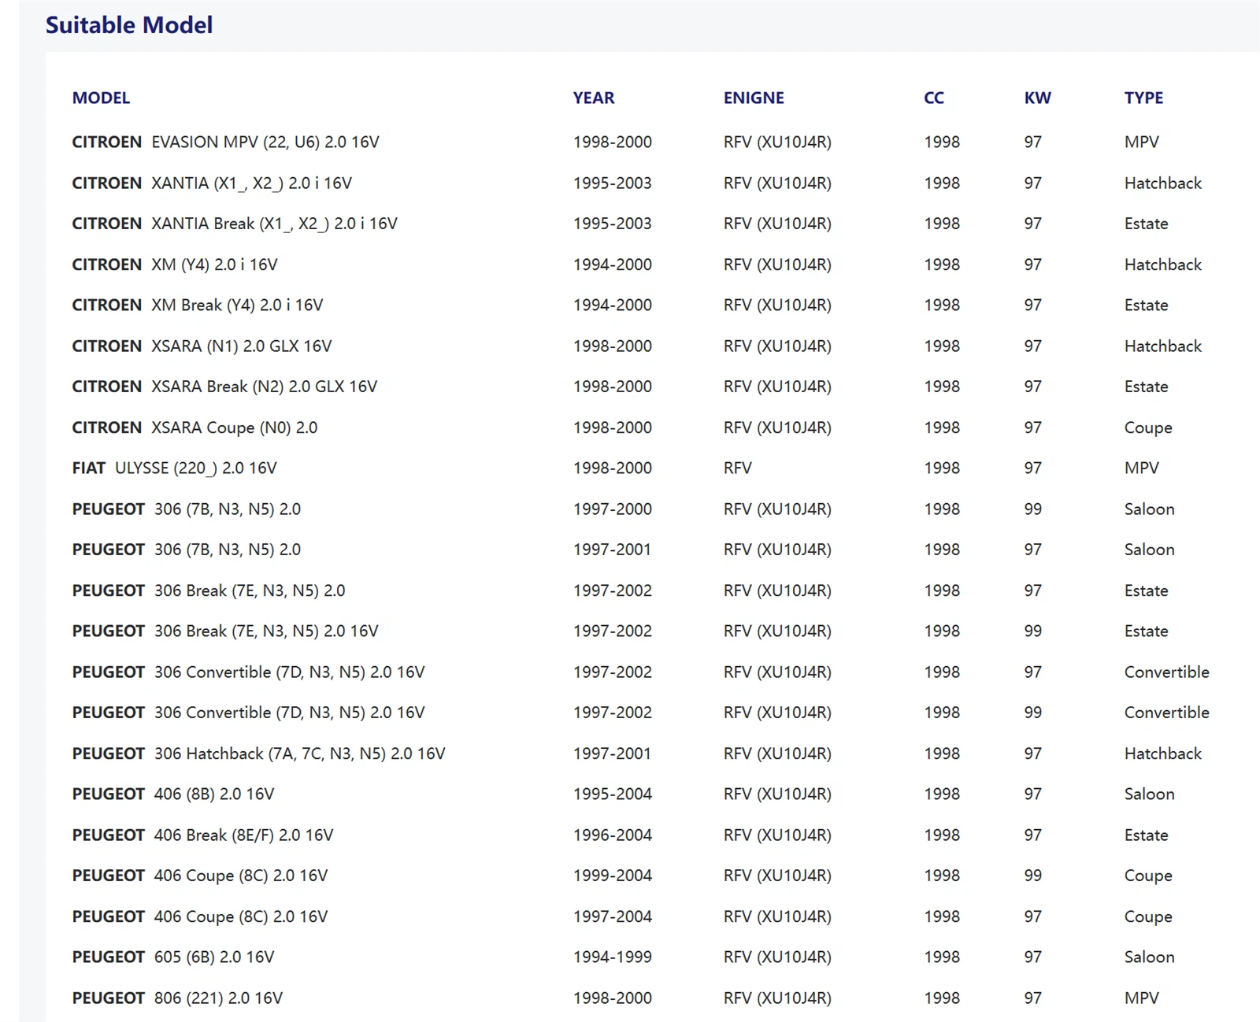Select PEUGEOT 306 Hatchback (7A, 7C, N3, N5) model
The image size is (1260, 1022).
pyautogui.click(x=258, y=754)
